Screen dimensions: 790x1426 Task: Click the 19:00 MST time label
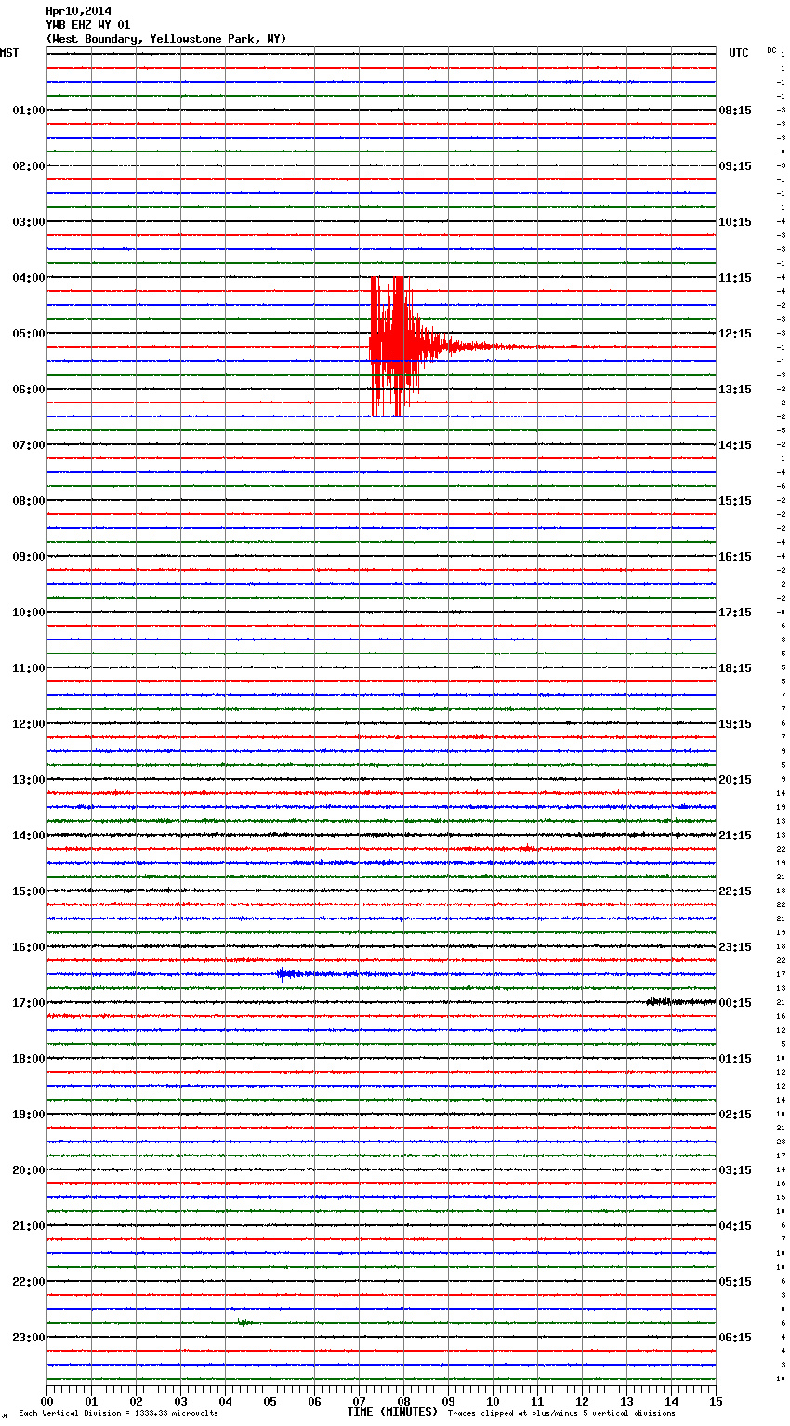coord(29,1115)
